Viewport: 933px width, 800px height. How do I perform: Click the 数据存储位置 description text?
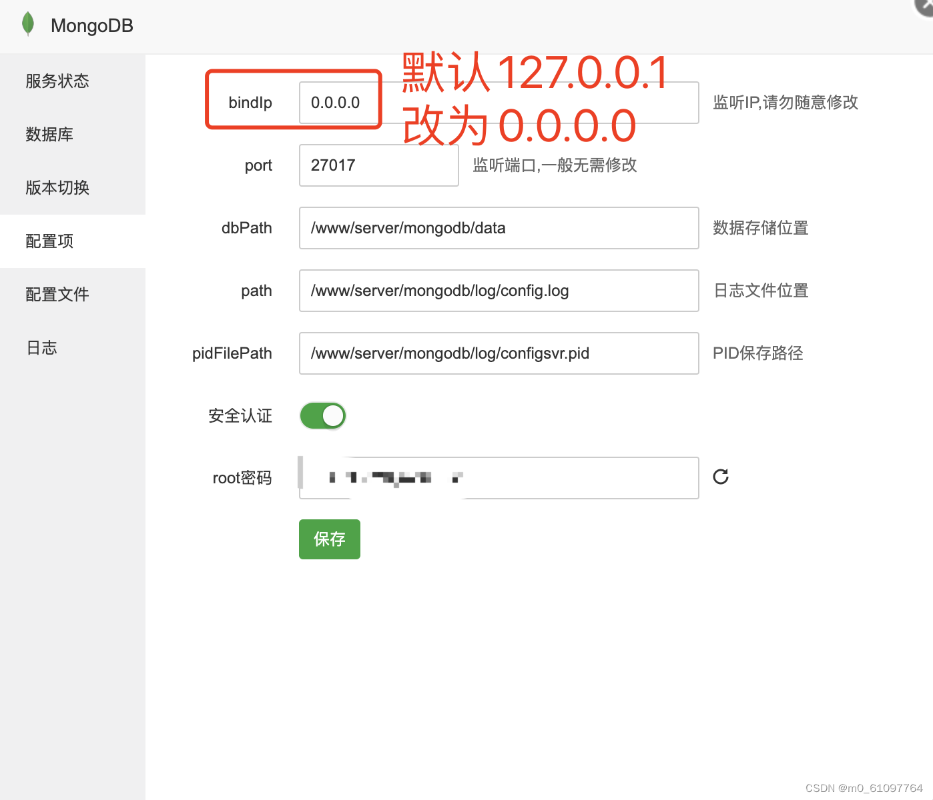[x=761, y=228]
